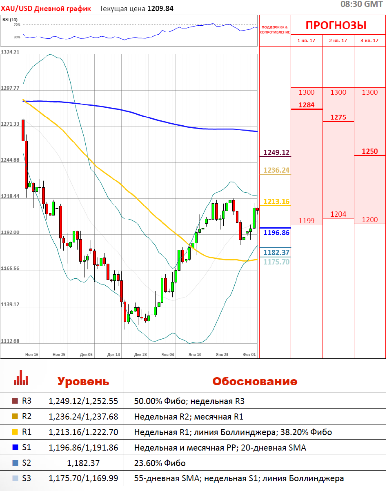387x491 pixels.
Task: Select the 1213.16 yellow level label
Action: coord(276,201)
